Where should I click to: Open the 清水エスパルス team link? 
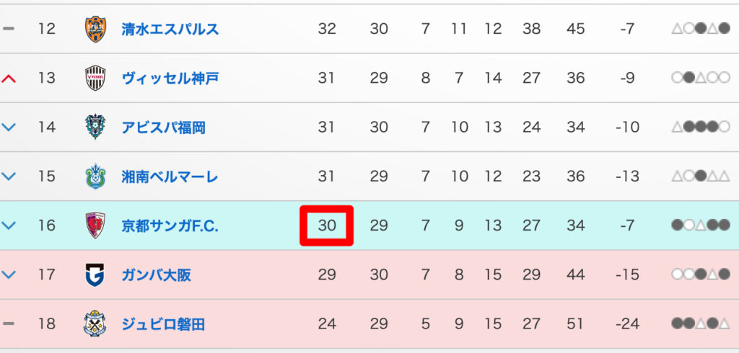170,29
